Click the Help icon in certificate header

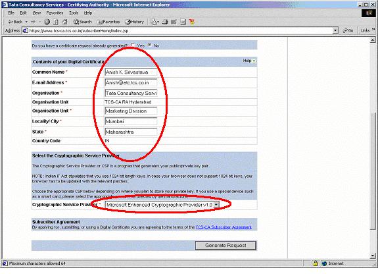click(254, 61)
